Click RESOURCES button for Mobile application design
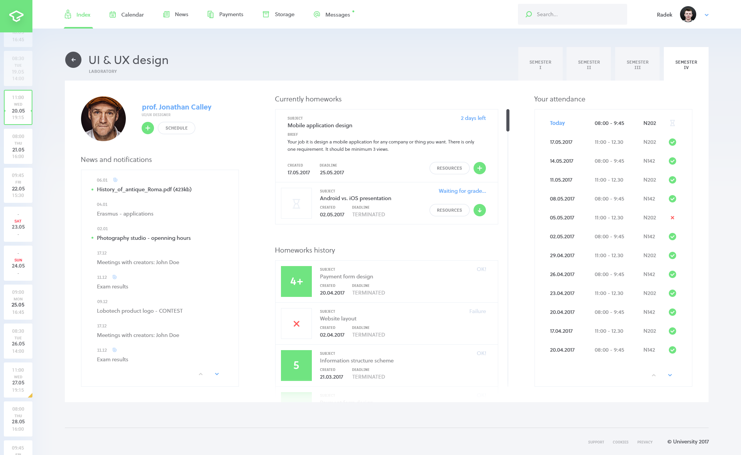The height and width of the screenshot is (455, 741). point(449,168)
